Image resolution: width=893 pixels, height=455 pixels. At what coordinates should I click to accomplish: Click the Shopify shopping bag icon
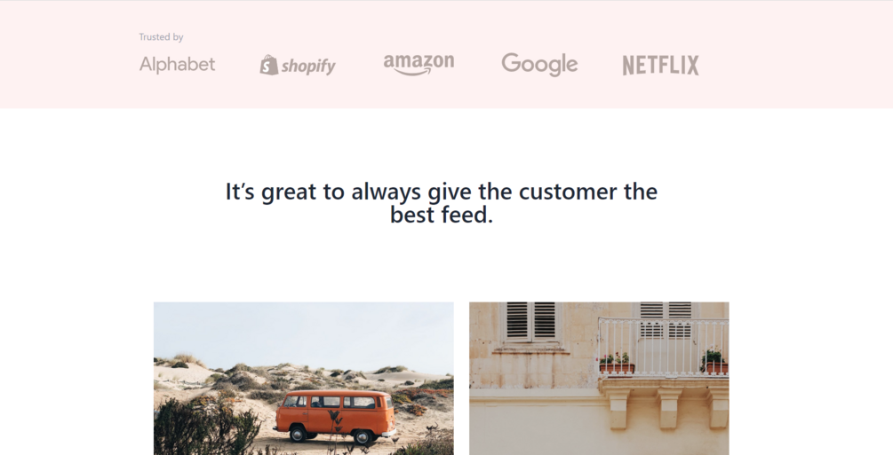pyautogui.click(x=269, y=65)
